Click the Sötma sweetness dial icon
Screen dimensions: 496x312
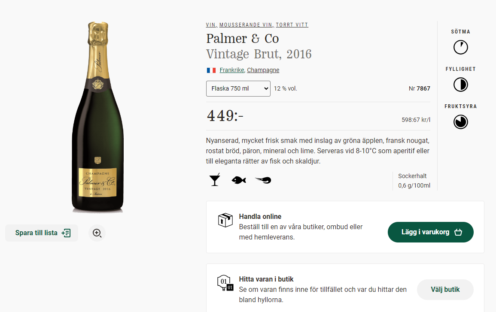(460, 47)
